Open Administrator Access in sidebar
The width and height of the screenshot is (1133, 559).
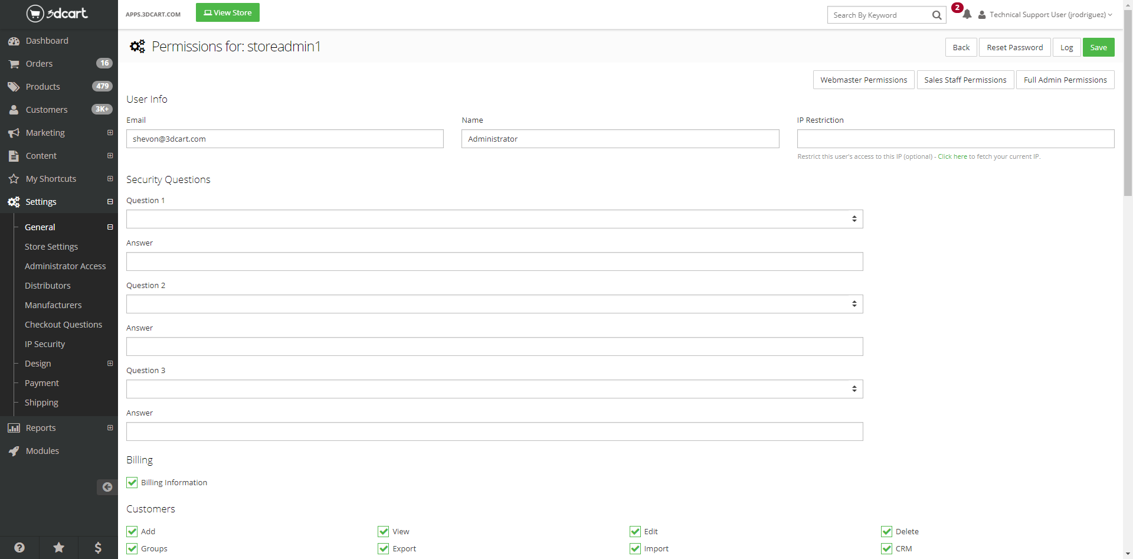pyautogui.click(x=65, y=266)
